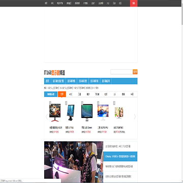
Task: Open the highlighted ChinaJoy headline
Action: coord(120,157)
